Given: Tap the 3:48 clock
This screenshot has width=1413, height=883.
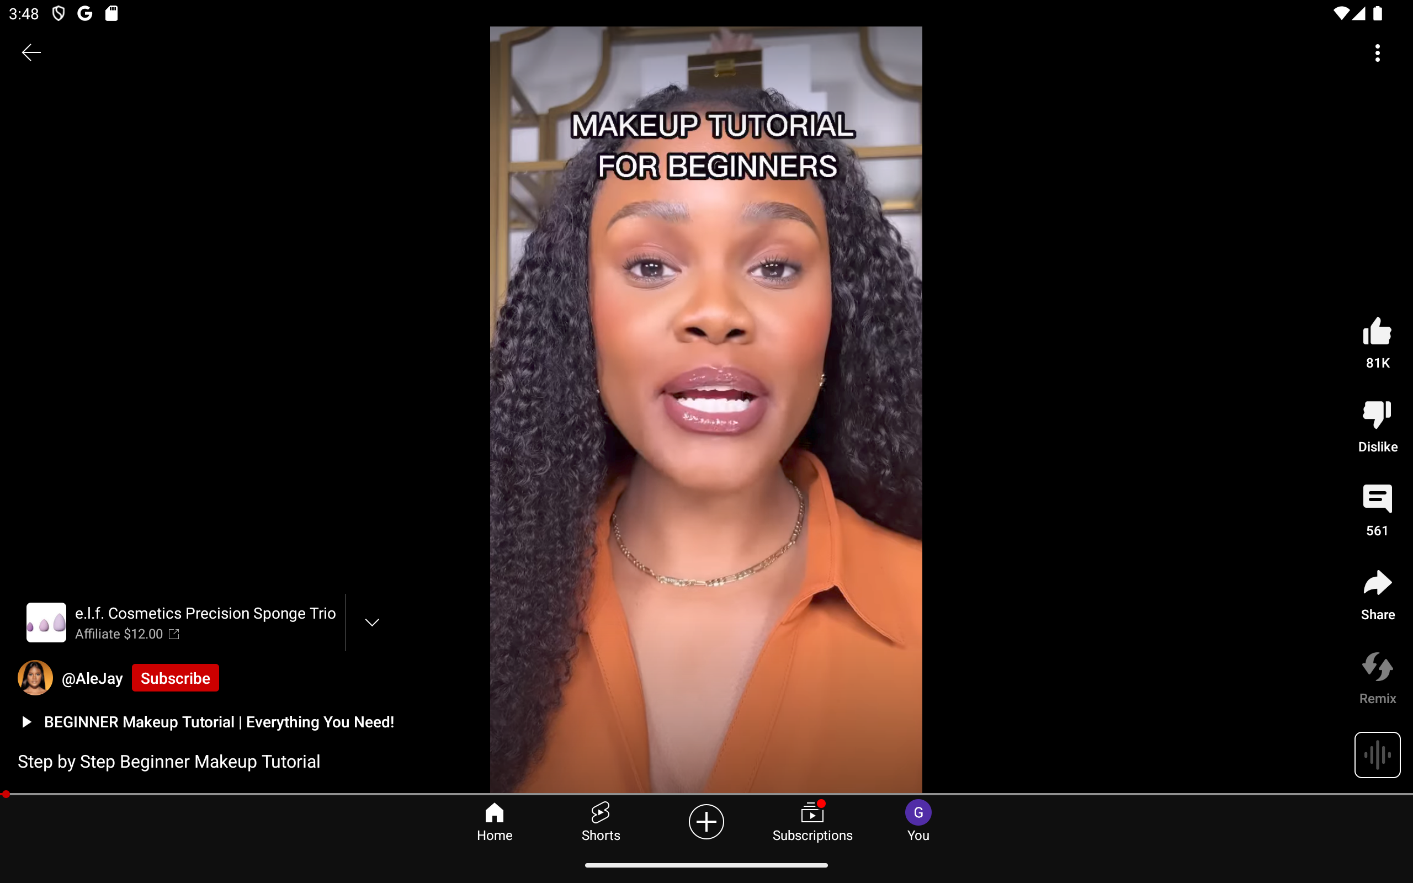Looking at the screenshot, I should click(24, 13).
